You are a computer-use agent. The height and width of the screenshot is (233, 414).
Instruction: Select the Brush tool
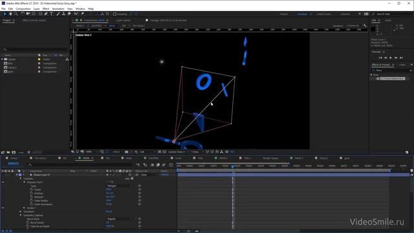click(58, 14)
